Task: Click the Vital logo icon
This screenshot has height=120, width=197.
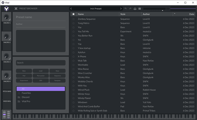Action: (6, 9)
